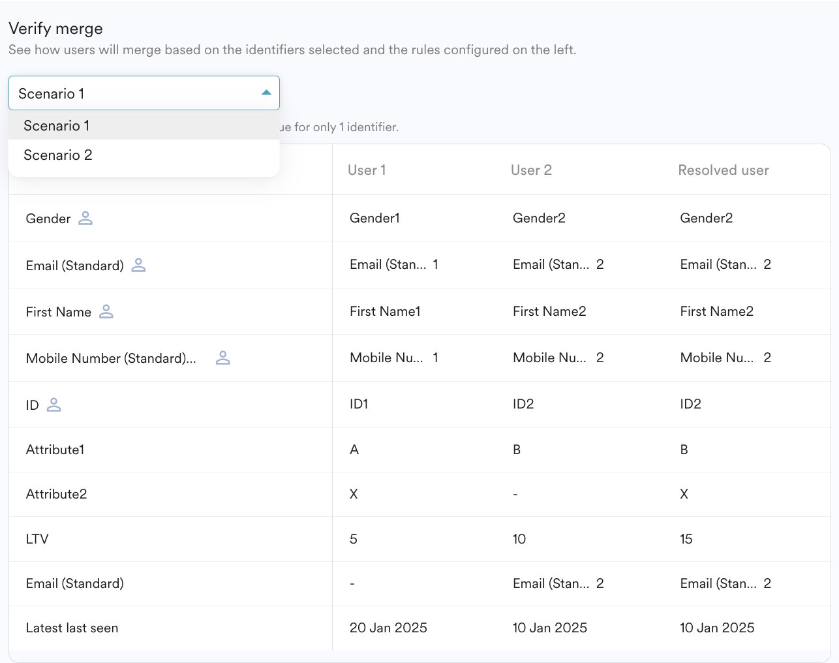Click the Resolved user column header
This screenshot has height=663, width=839.
click(723, 170)
